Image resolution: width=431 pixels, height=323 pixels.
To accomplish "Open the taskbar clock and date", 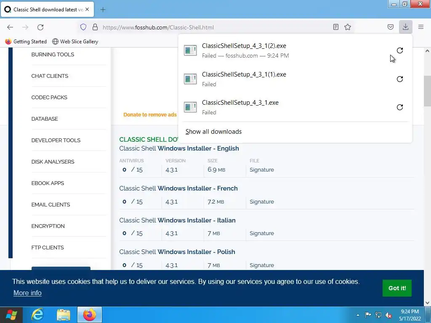I will (410, 315).
